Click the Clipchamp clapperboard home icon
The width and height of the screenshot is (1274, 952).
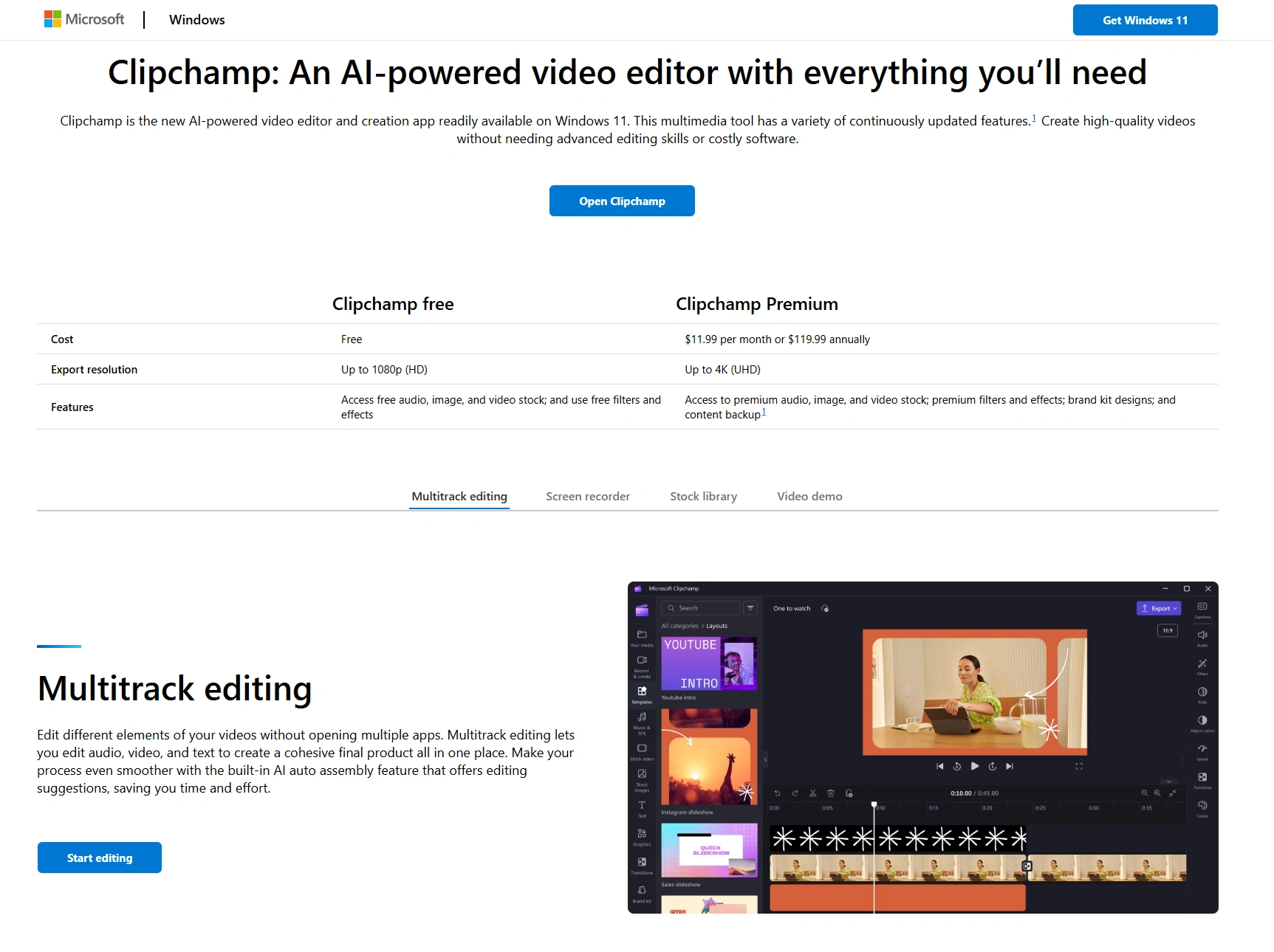pyautogui.click(x=642, y=610)
